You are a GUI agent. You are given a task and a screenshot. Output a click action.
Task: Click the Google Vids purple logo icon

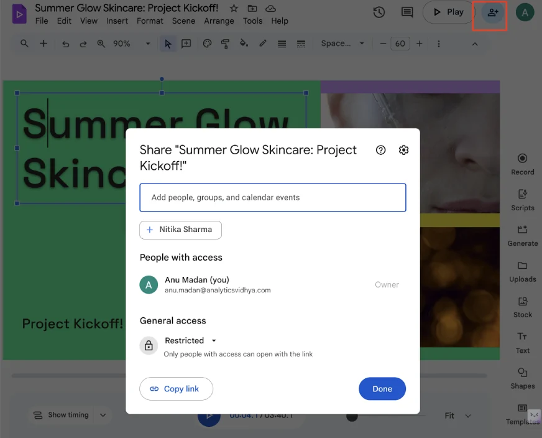click(x=19, y=14)
